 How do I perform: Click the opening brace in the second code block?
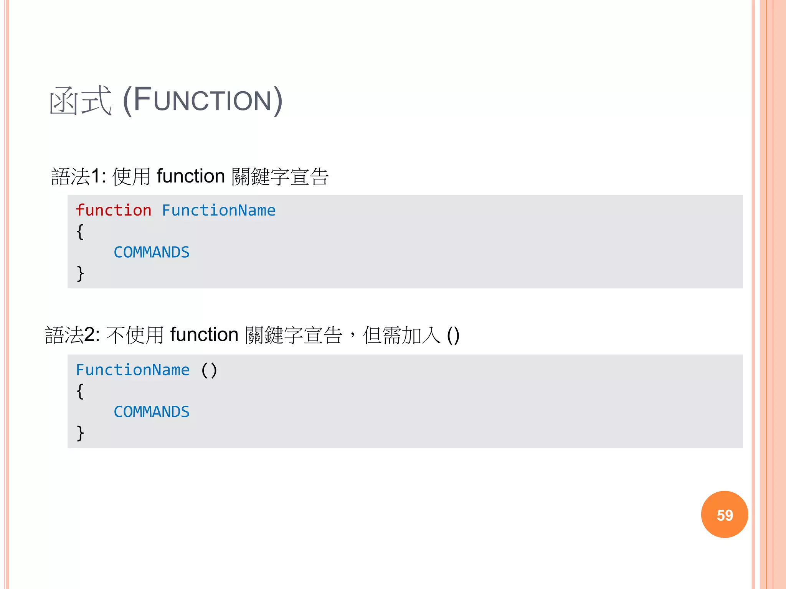80,391
